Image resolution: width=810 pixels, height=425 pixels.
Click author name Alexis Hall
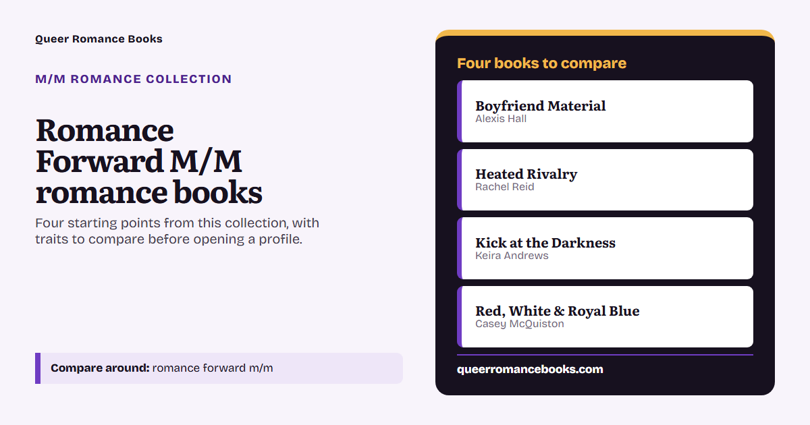click(x=501, y=119)
